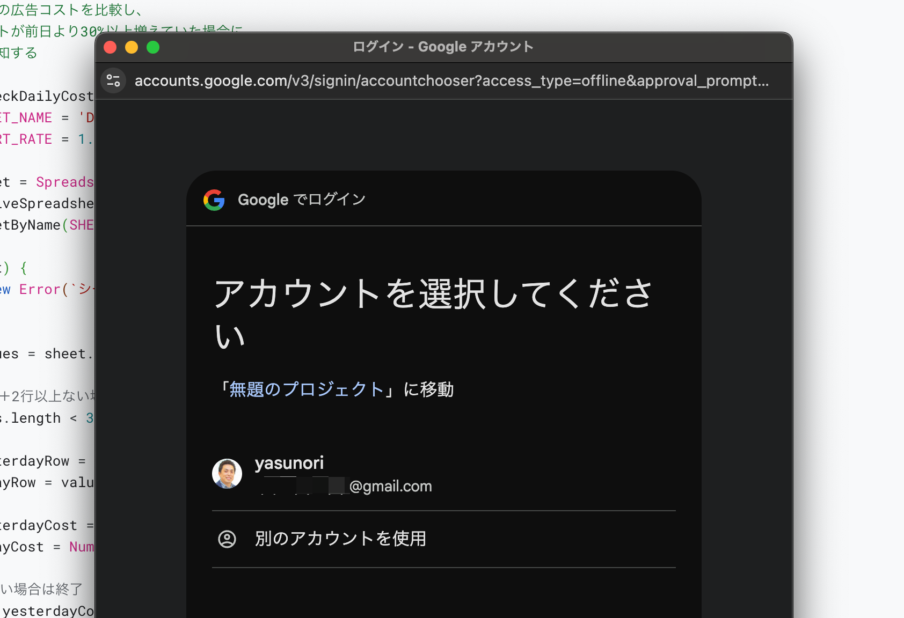The image size is (904, 618).
Task: Minimize the login window with yellow button
Action: pyautogui.click(x=132, y=47)
